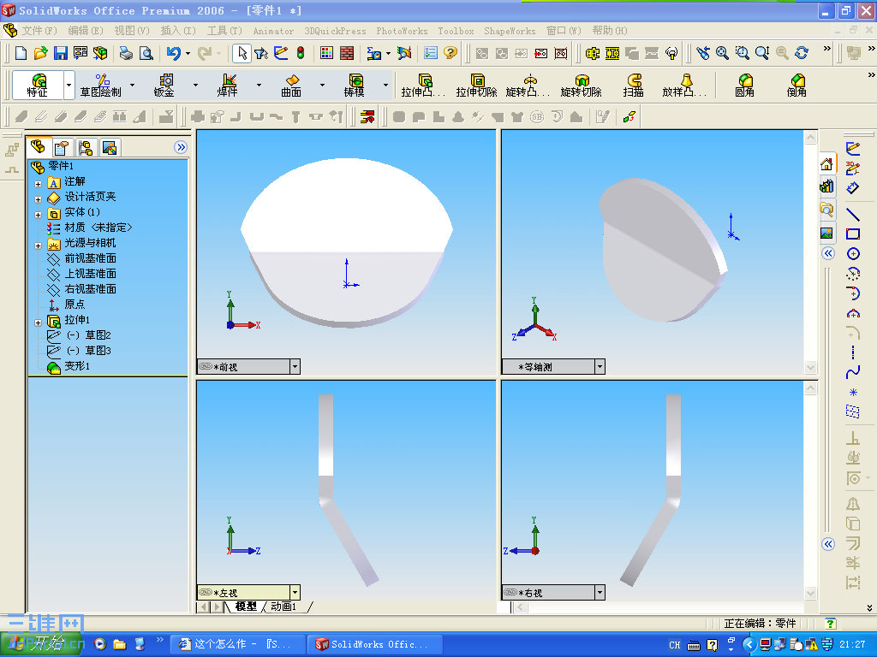Select the 拉伸凸台 (Extruded Boss) tool

[423, 85]
